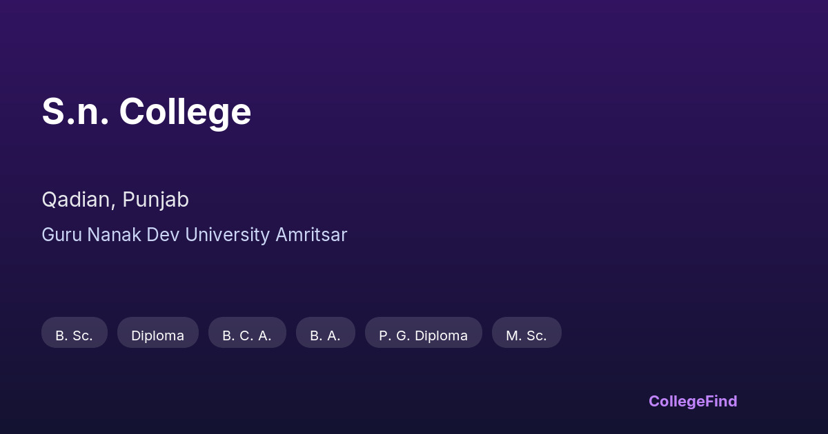Click the word "College" in the title
The width and height of the screenshot is (828, 434).
point(185,112)
